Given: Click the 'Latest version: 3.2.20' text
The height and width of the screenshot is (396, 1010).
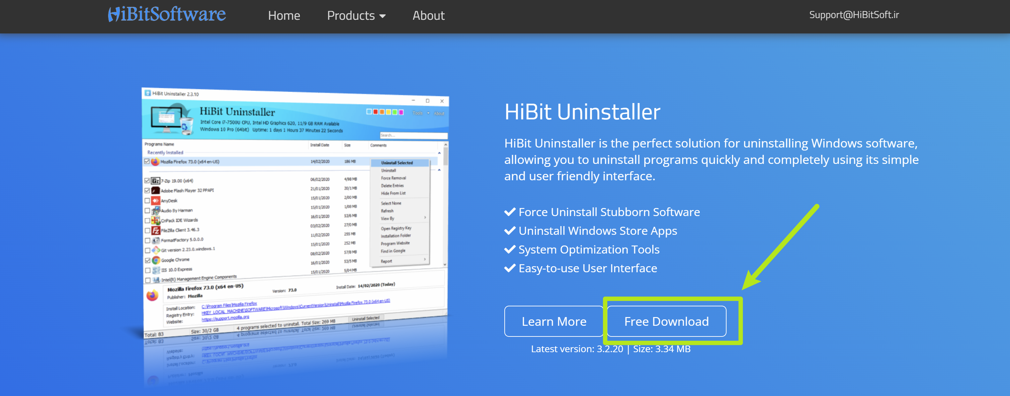Looking at the screenshot, I should point(577,349).
